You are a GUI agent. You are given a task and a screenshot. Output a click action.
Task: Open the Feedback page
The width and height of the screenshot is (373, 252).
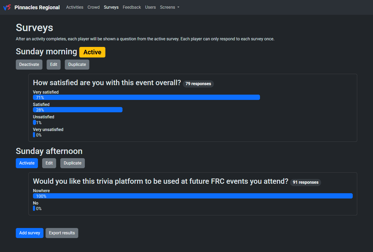132,7
